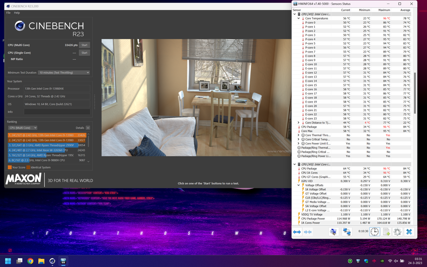This screenshot has height=267, width=427.
Task: Click HWiNFO blue X close sensors icon
Action: pyautogui.click(x=409, y=232)
